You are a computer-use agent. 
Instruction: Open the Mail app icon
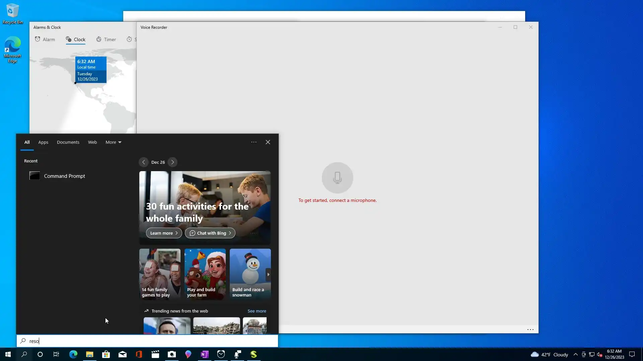click(x=122, y=354)
